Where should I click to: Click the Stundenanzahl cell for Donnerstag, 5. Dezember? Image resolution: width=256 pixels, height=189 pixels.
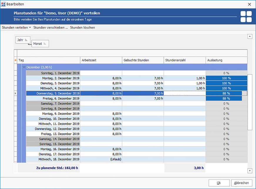[x=184, y=93]
